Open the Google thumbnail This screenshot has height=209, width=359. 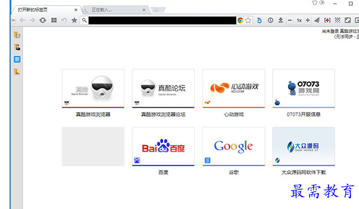(x=234, y=146)
